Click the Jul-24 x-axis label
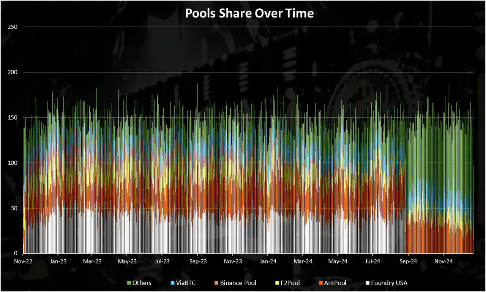Screen dimensions: 486x292 (x=372, y=262)
